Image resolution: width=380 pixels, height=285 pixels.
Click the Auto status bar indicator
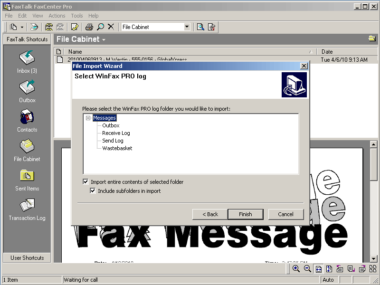(x=328, y=280)
